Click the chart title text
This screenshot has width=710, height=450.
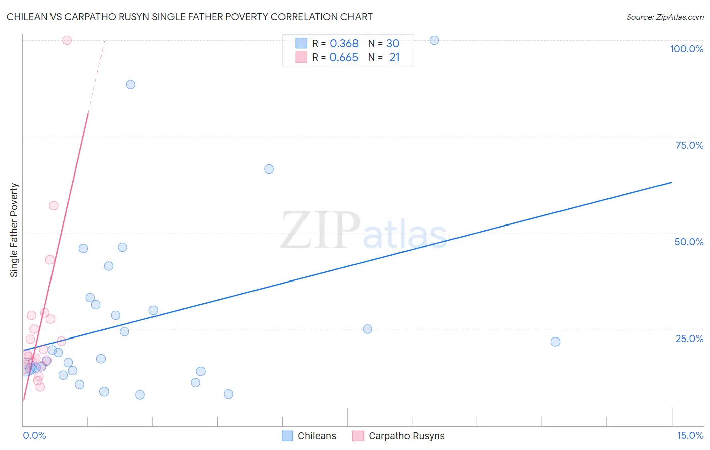click(x=189, y=17)
